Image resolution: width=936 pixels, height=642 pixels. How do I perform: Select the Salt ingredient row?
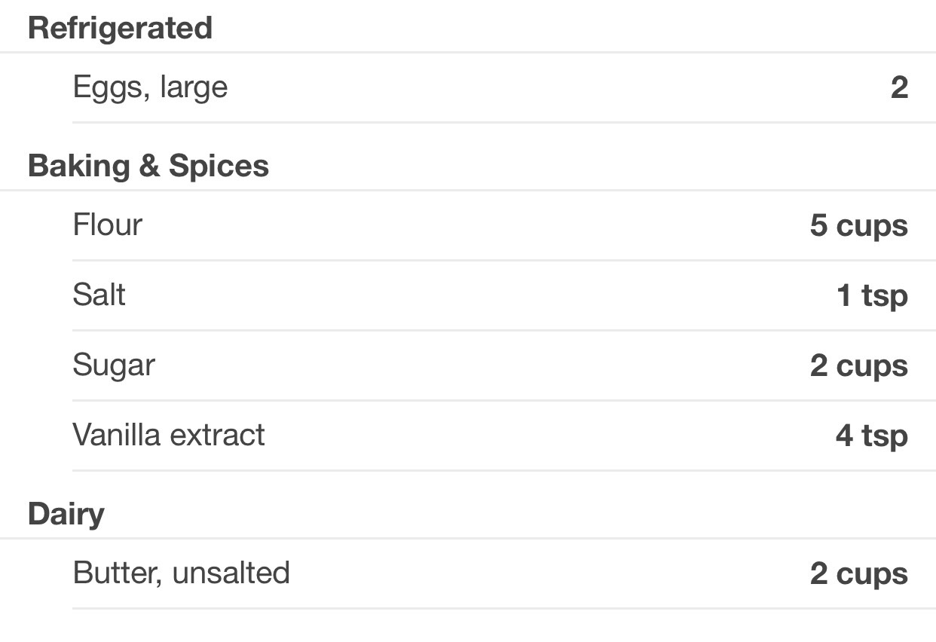point(503,295)
